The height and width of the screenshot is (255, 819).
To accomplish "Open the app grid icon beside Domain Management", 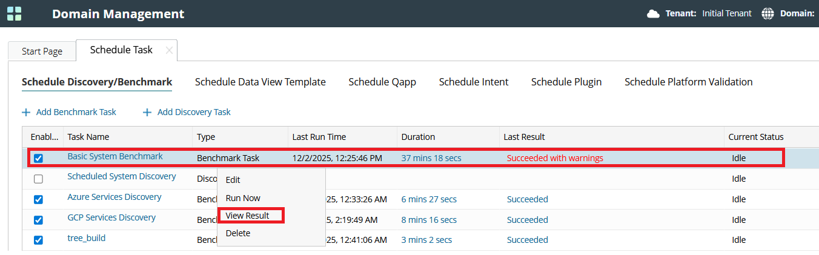I will pos(14,13).
